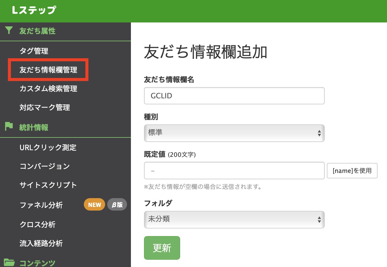The height and width of the screenshot is (267, 387).
Task: Open the 種別 dropdown showing 標準
Action: [x=234, y=133]
